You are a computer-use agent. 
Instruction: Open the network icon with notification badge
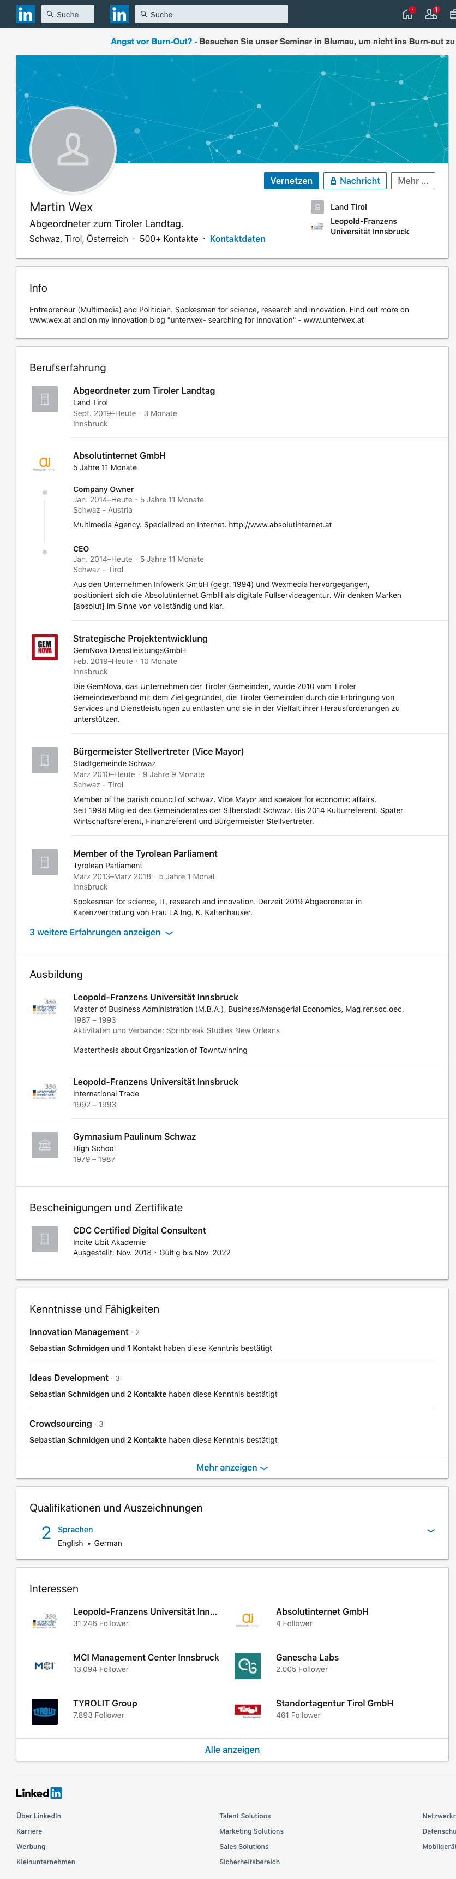(x=431, y=14)
